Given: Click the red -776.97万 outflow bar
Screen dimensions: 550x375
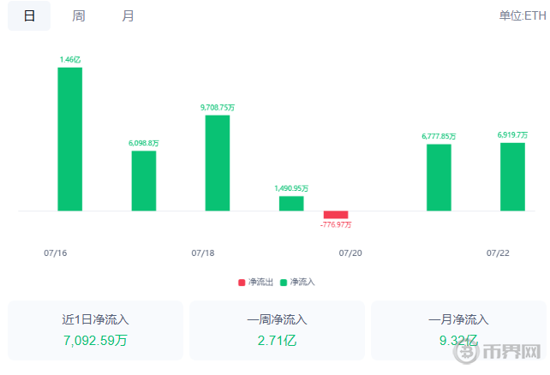Looking at the screenshot, I should click(x=336, y=215).
